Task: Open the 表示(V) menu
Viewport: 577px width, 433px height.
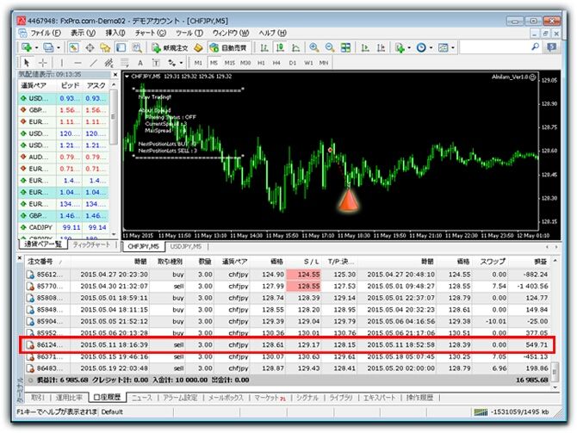Action: tap(83, 33)
